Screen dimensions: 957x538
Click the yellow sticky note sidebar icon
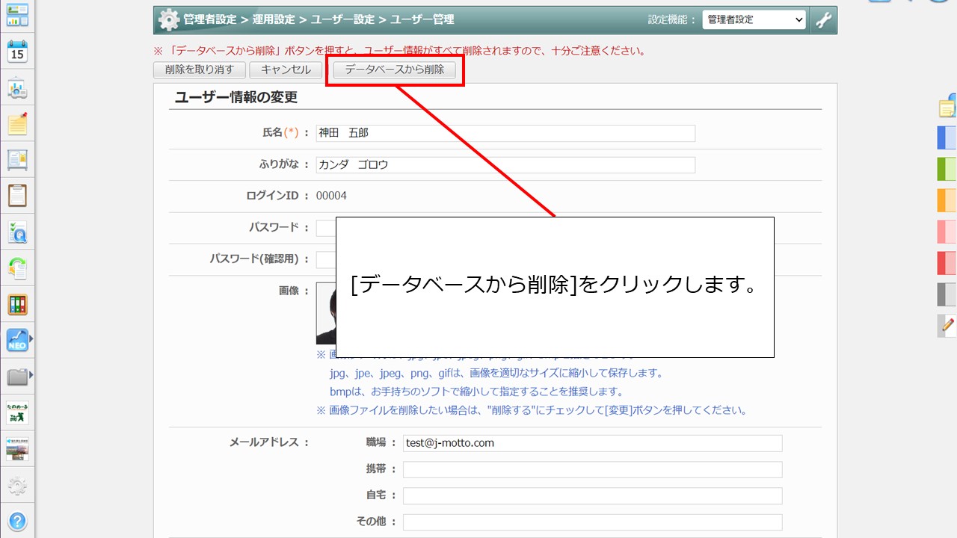[x=17, y=124]
